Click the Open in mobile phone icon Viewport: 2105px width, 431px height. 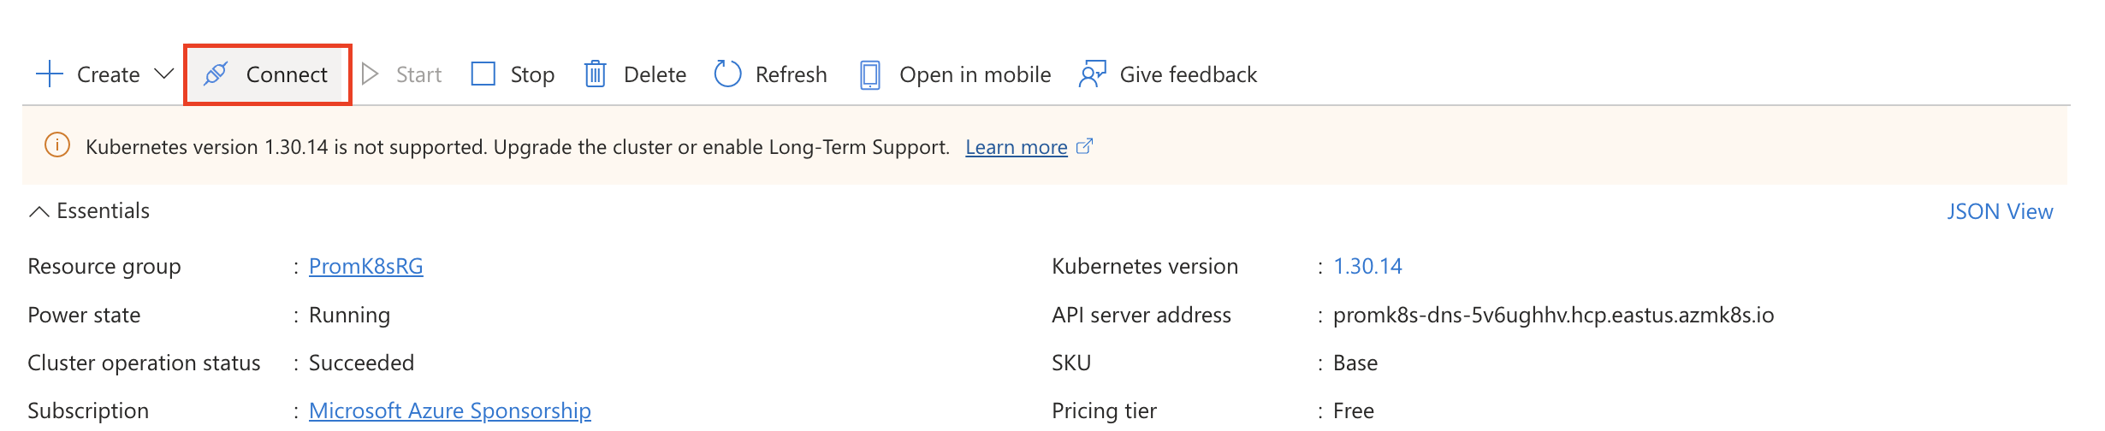[x=870, y=74]
